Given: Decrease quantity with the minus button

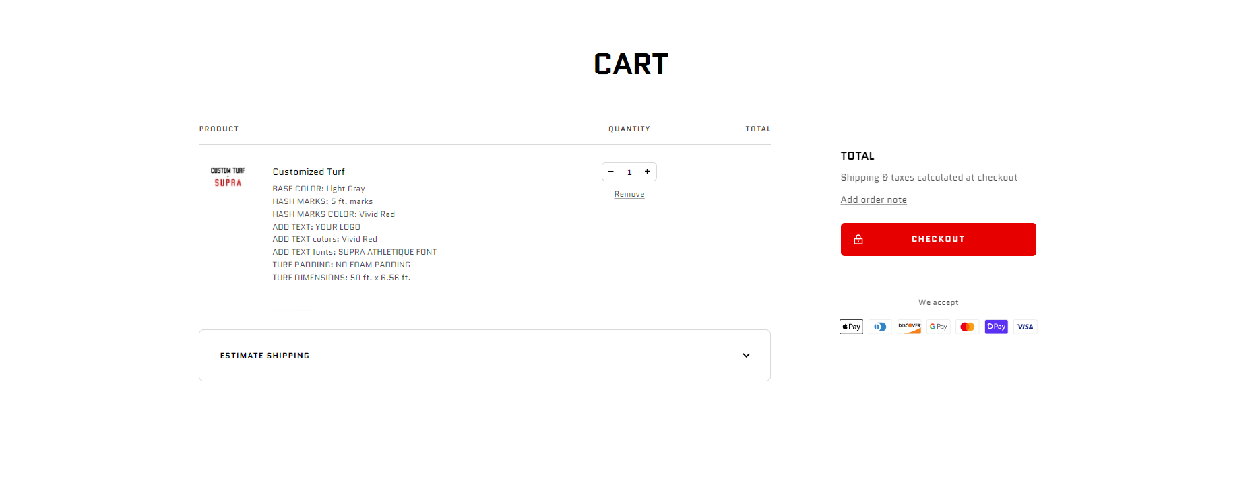Looking at the screenshot, I should click(611, 172).
